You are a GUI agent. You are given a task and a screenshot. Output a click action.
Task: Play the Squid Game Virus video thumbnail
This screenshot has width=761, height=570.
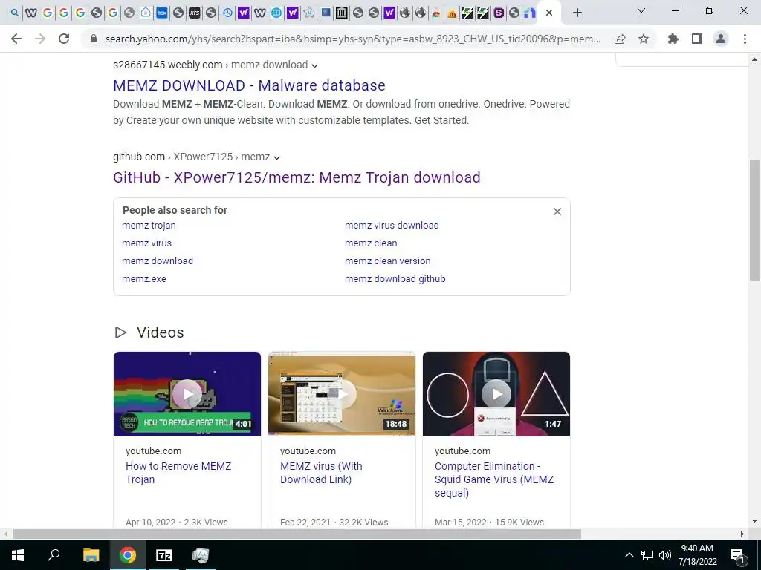pos(496,394)
